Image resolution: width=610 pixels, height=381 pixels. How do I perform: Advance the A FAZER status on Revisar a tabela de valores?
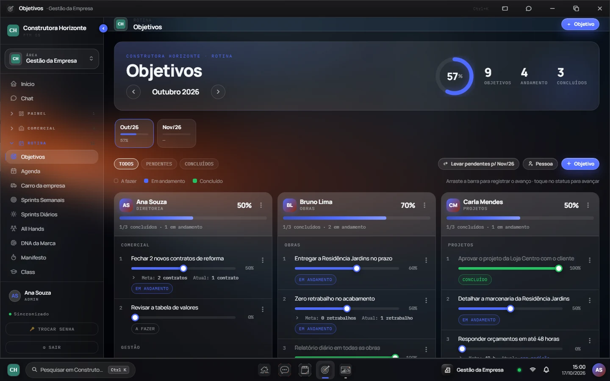[145, 329]
